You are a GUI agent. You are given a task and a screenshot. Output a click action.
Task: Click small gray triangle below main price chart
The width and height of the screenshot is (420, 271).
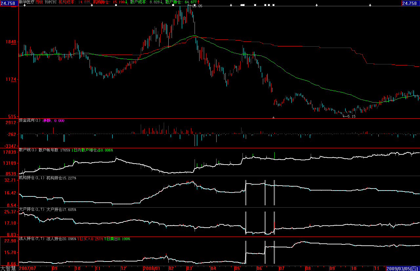pyautogui.click(x=273, y=117)
